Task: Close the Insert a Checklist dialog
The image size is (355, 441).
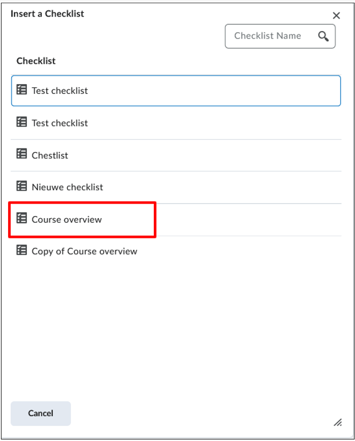Action: point(336,16)
